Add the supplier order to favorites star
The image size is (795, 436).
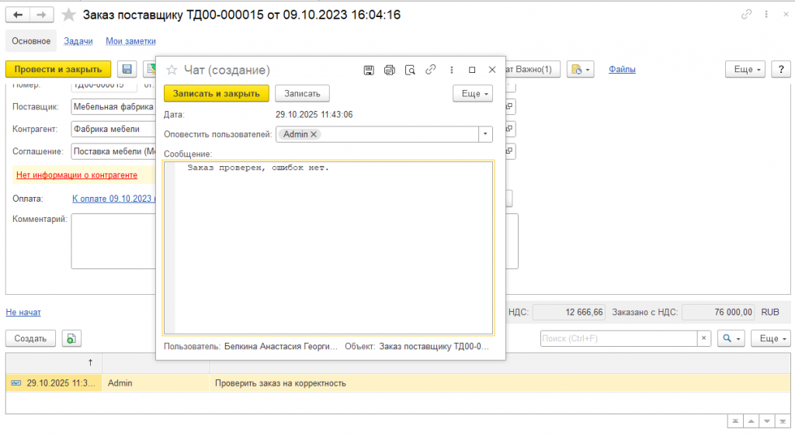(68, 15)
